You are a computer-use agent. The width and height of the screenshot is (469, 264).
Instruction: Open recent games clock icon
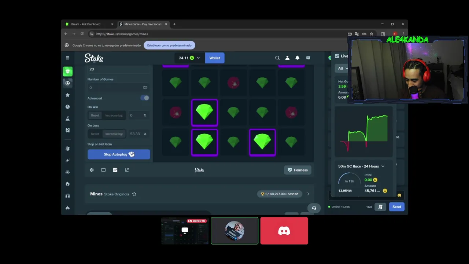(x=67, y=107)
